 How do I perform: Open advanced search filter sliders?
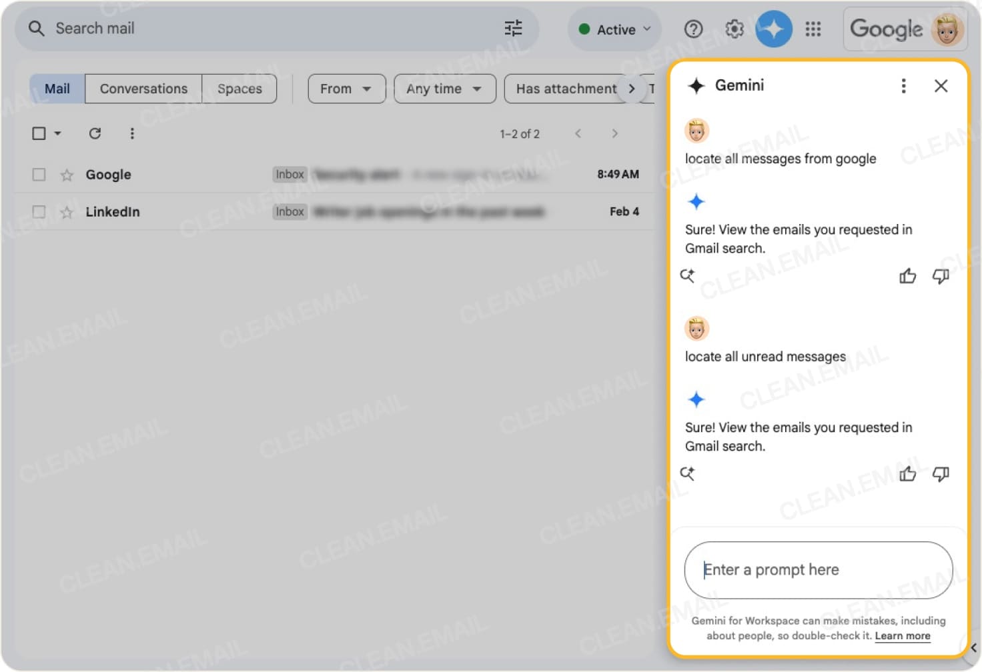tap(512, 28)
